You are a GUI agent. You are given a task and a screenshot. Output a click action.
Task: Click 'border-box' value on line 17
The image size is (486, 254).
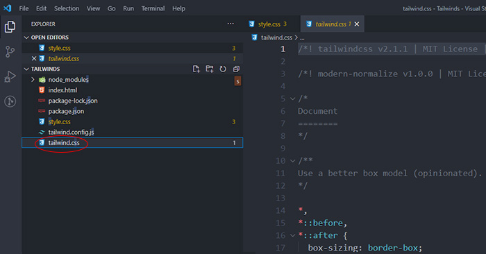(x=393, y=248)
